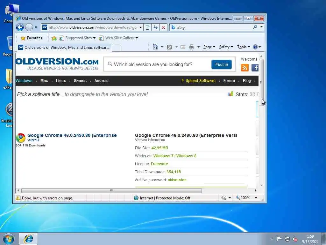Click the address bar URL field

click(x=93, y=27)
